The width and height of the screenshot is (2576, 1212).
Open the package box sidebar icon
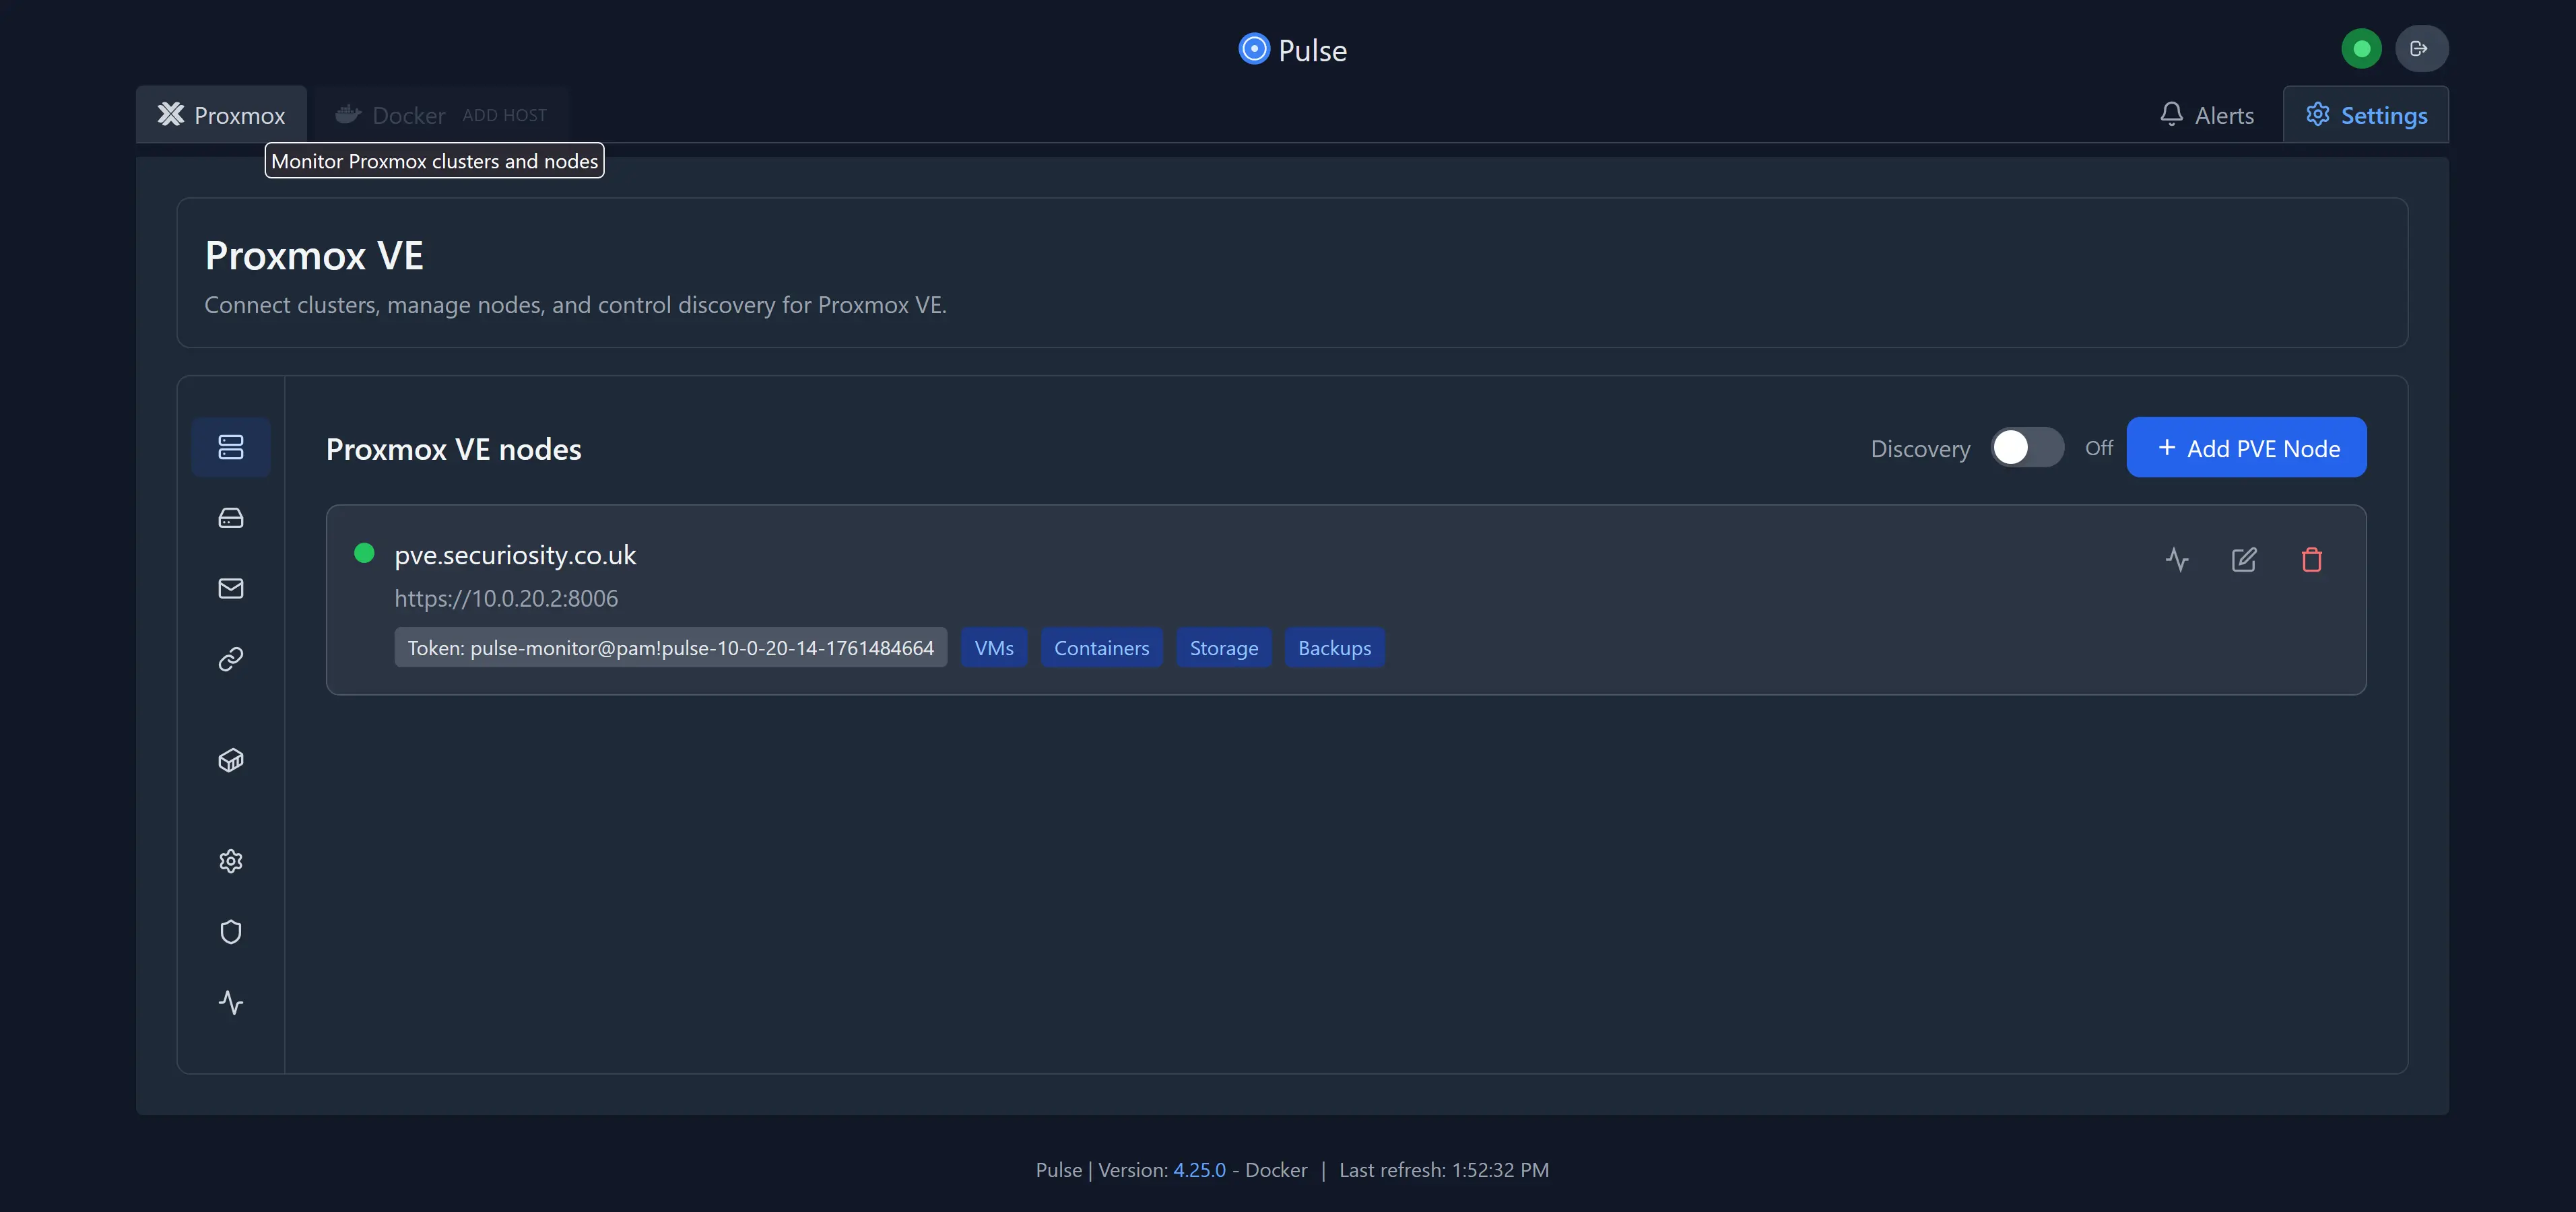pos(230,760)
